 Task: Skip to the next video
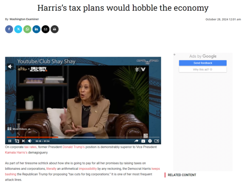23,141
